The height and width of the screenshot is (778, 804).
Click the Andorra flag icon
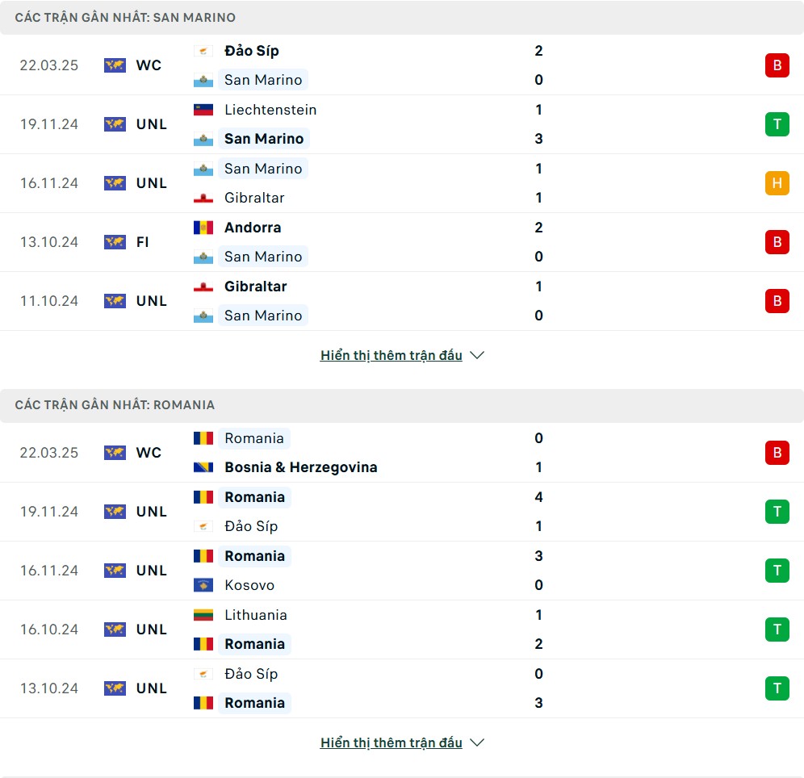[x=203, y=228]
